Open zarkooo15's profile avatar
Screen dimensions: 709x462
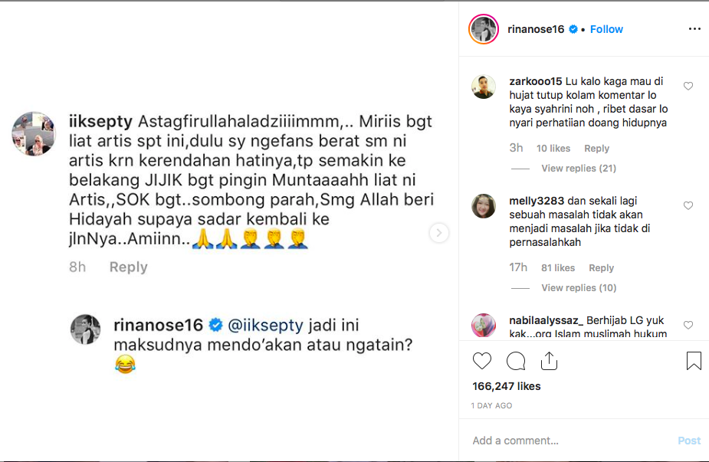[484, 87]
